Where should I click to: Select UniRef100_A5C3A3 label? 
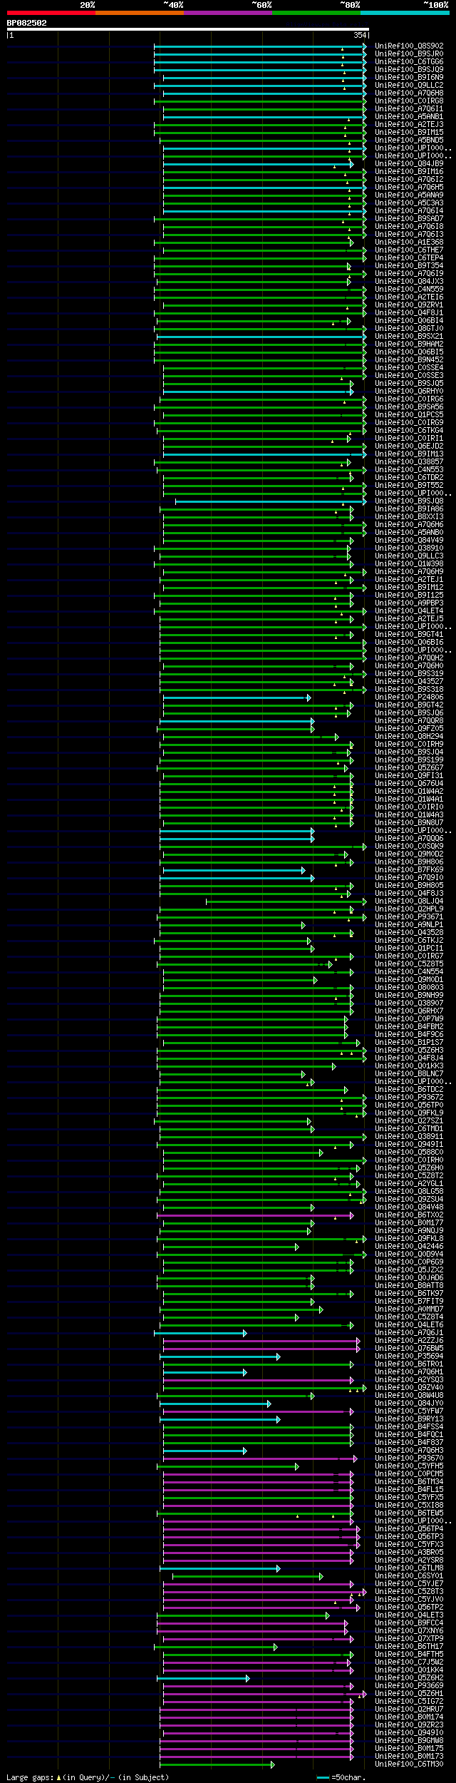(x=409, y=203)
